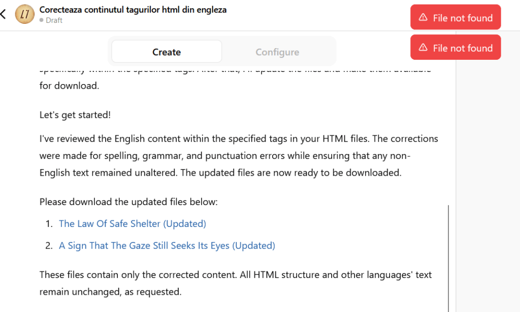Click the paragraph starting 'I've reviewed the English'
Screen dimensions: 520x312
[239, 155]
